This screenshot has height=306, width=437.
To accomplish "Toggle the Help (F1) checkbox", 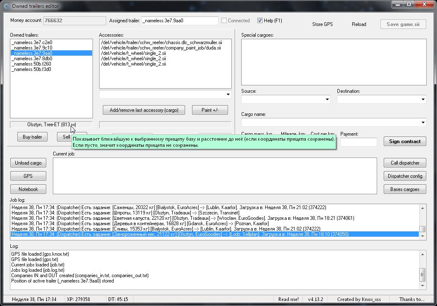I will point(260,21).
